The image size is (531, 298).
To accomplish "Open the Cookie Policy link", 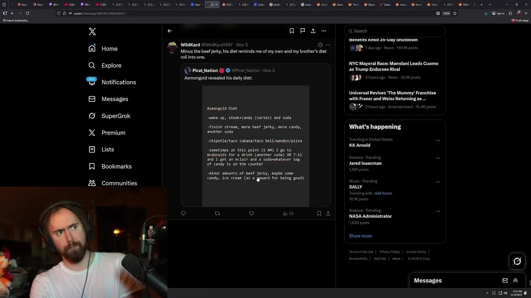I will [x=416, y=252].
